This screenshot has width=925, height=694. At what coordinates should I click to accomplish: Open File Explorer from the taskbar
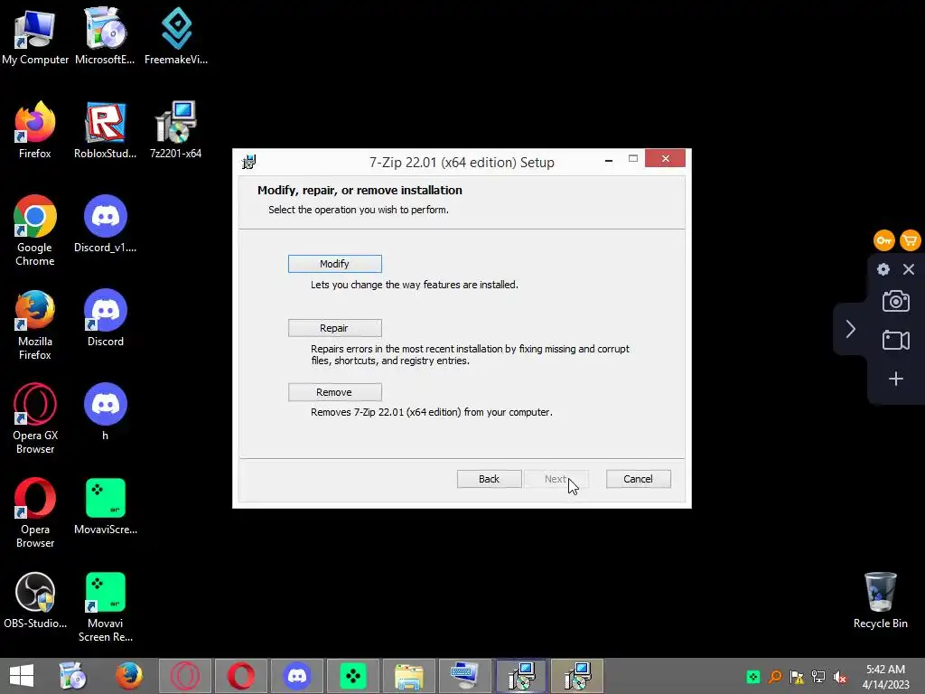point(409,676)
